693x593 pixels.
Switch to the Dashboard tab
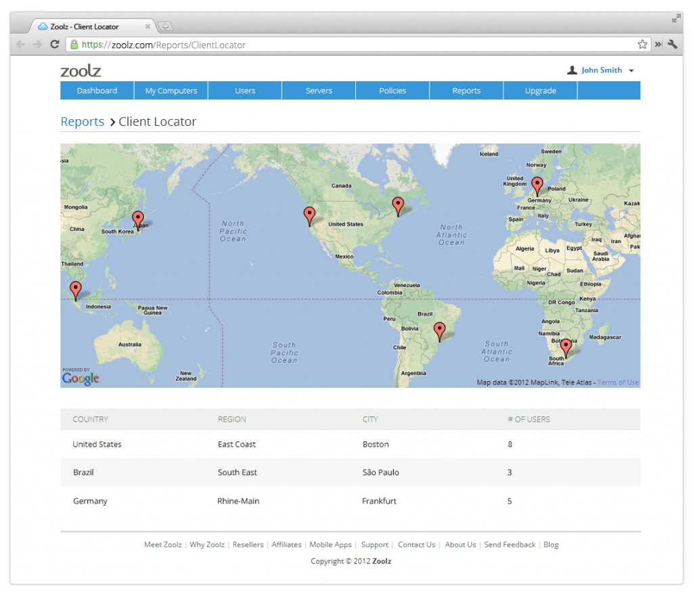click(x=96, y=90)
